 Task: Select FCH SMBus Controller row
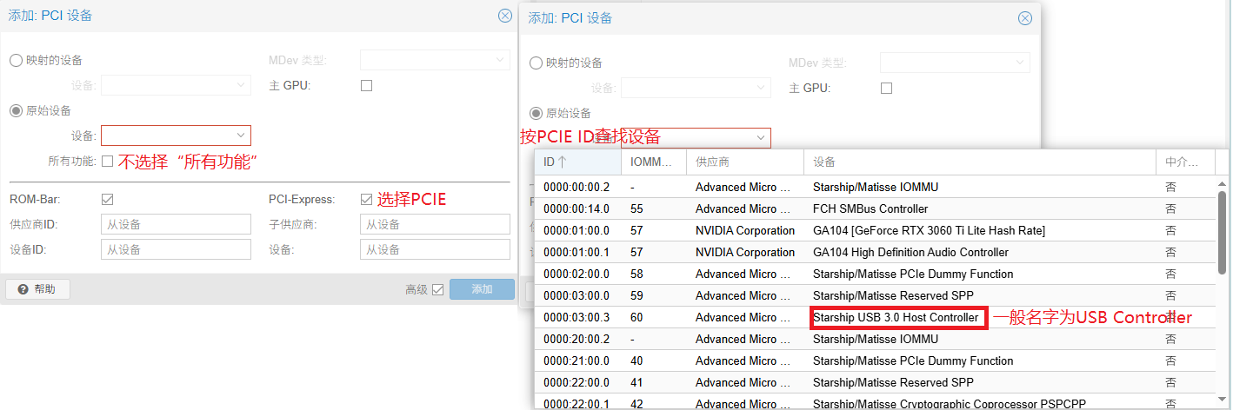[875, 208]
